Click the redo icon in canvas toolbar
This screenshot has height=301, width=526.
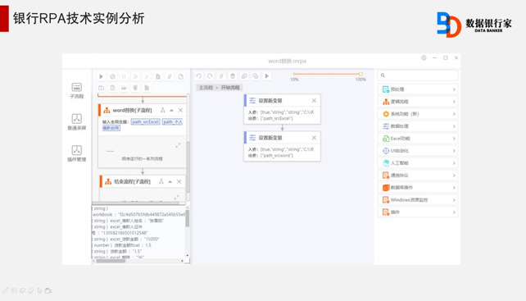pos(210,76)
